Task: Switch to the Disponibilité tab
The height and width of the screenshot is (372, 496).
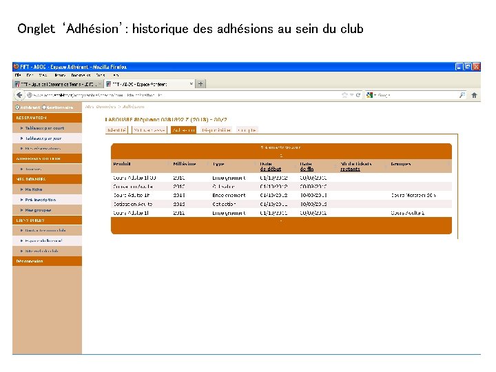Action: click(x=216, y=130)
